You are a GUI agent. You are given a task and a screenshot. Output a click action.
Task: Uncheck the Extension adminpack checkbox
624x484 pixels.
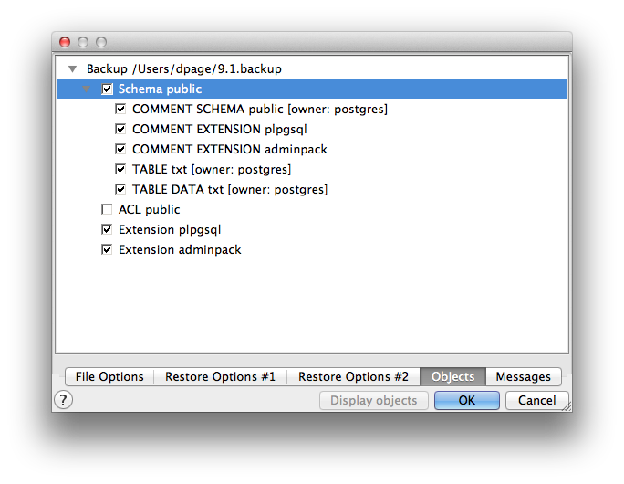[108, 250]
